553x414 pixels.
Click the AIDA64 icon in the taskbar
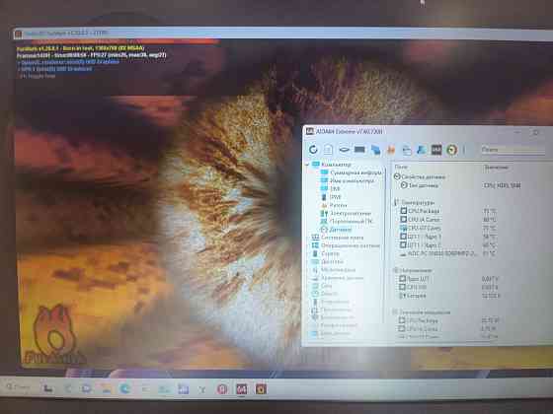tap(241, 389)
